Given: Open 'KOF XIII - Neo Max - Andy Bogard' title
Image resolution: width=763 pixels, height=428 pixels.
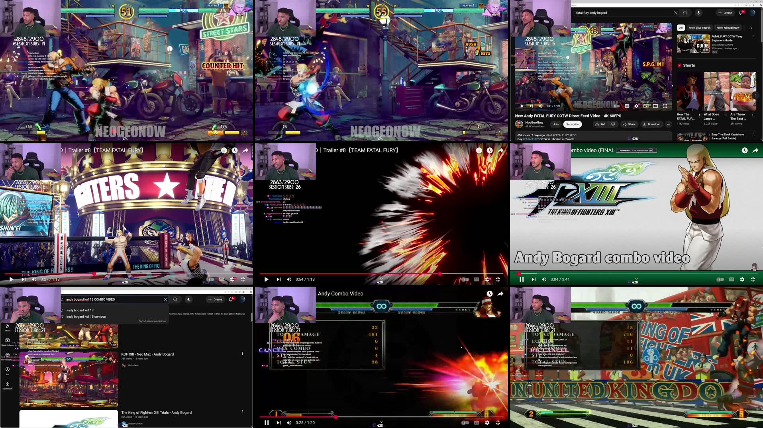Looking at the screenshot, I should tap(147, 354).
